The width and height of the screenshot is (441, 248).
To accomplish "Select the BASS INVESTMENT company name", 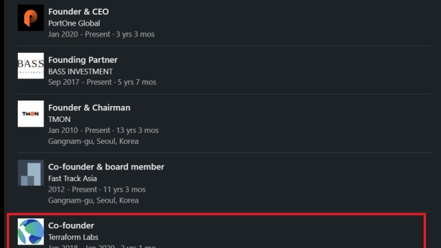I will tap(81, 72).
